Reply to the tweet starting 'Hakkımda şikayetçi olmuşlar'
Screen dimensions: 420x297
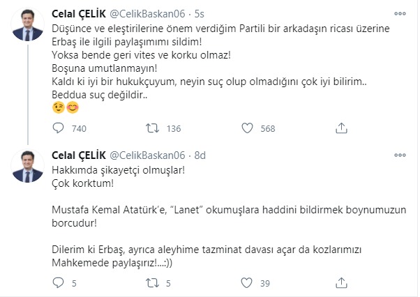click(x=59, y=283)
